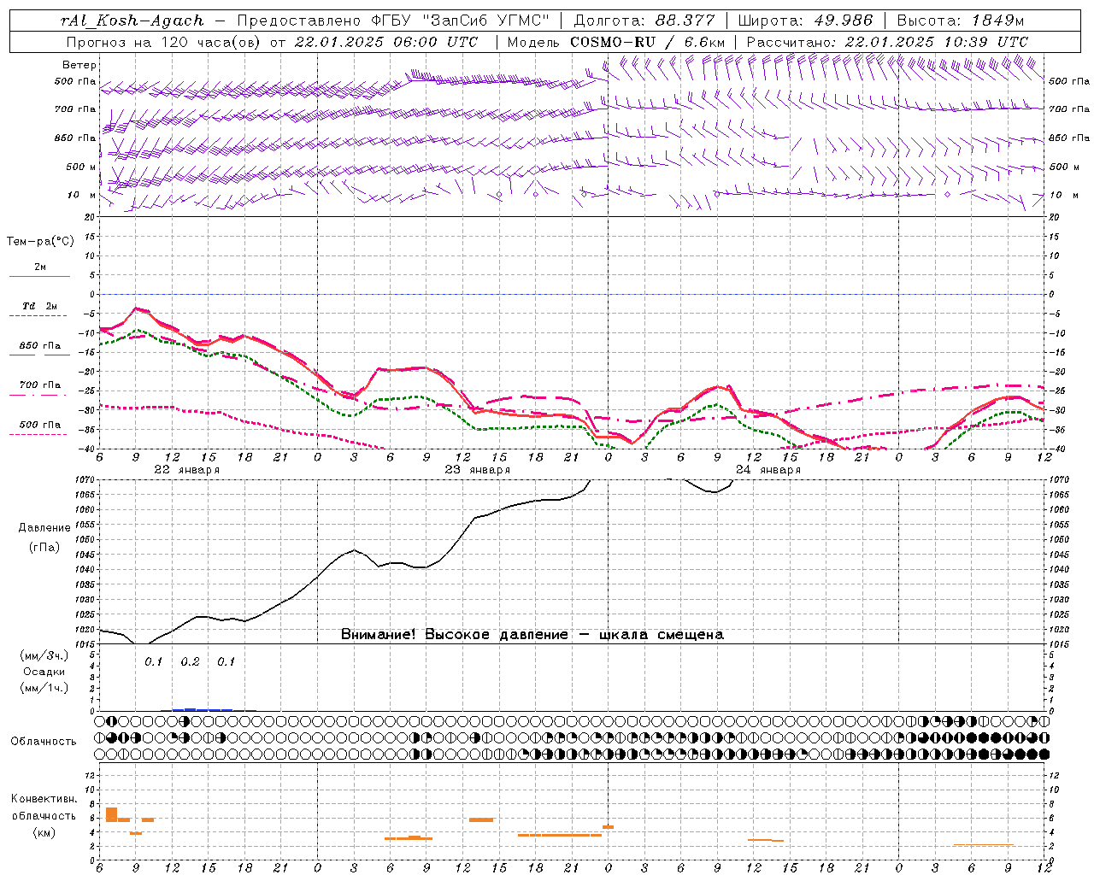Click the 2м temperature legend line
1094x875 pixels.
[39, 272]
